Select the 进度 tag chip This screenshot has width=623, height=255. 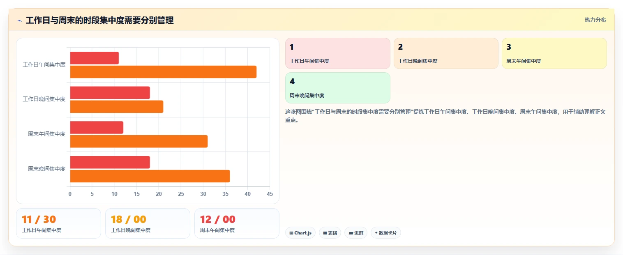pos(356,233)
